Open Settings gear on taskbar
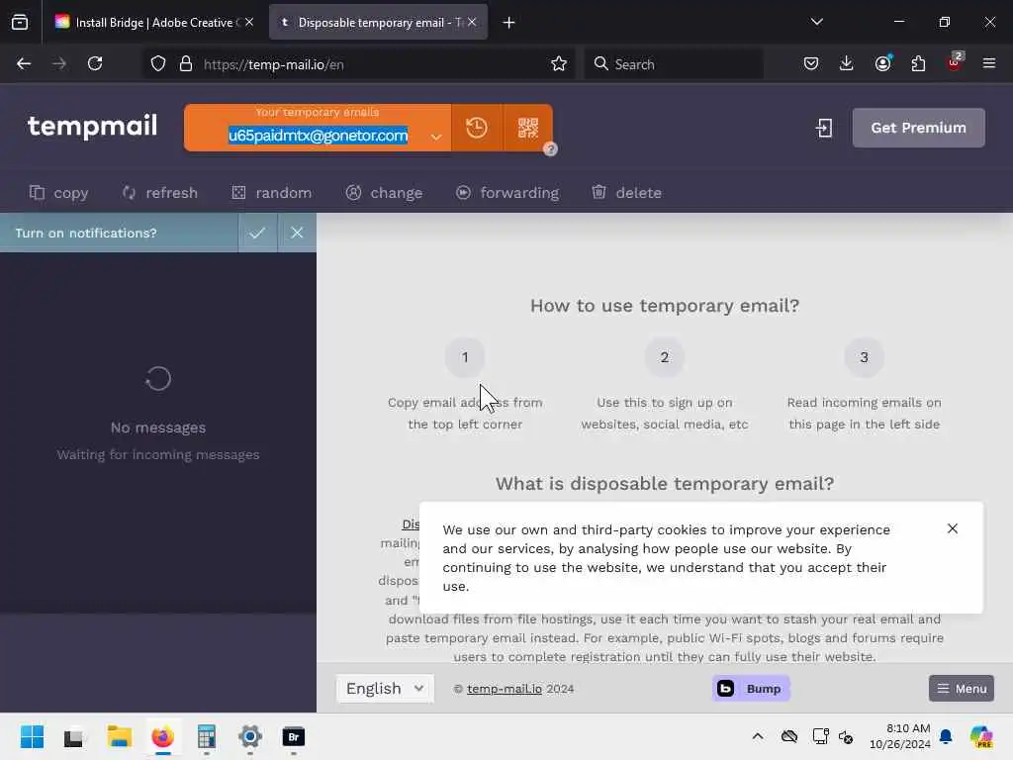This screenshot has height=760, width=1013. 250,736
